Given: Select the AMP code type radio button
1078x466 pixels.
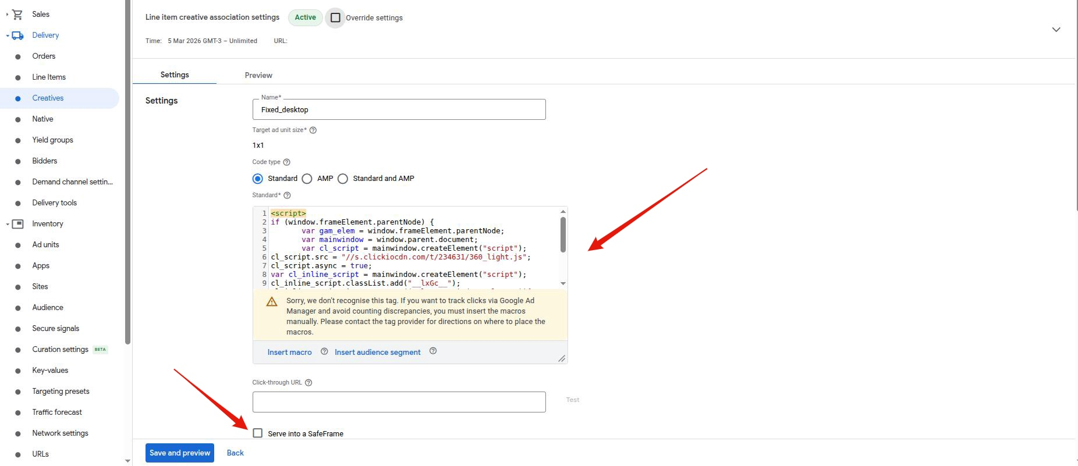Looking at the screenshot, I should pos(307,179).
